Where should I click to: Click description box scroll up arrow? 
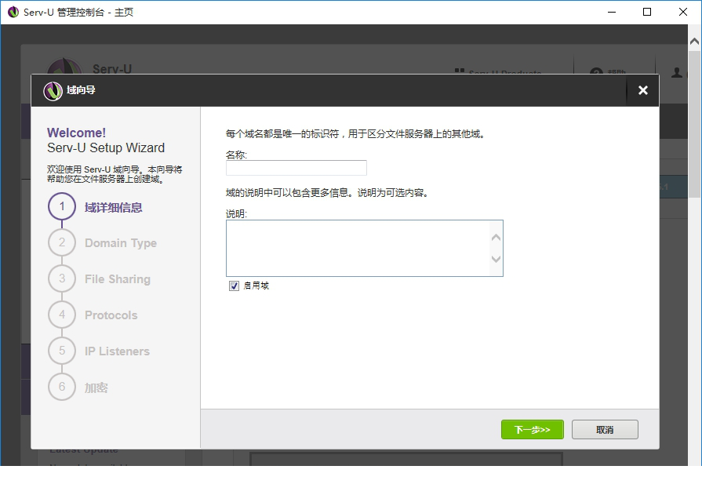496,238
